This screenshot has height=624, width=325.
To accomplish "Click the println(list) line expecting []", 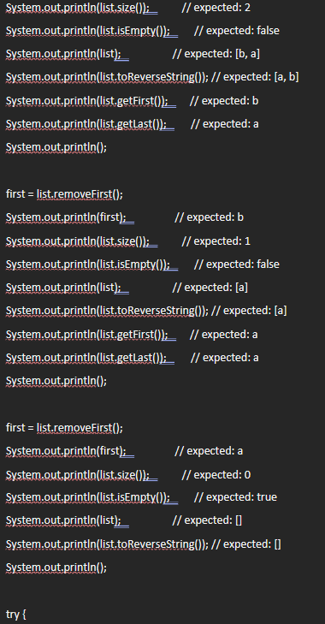I will [124, 520].
